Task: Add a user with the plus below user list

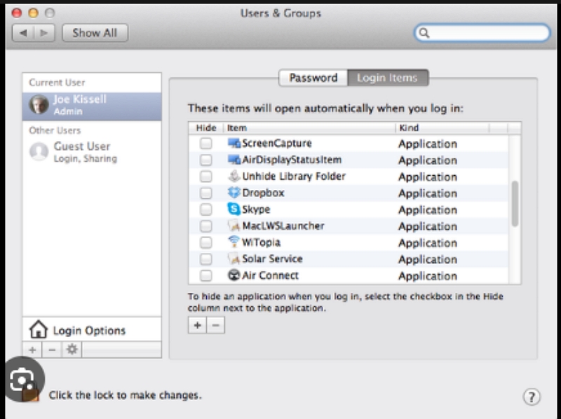Action: (32, 350)
